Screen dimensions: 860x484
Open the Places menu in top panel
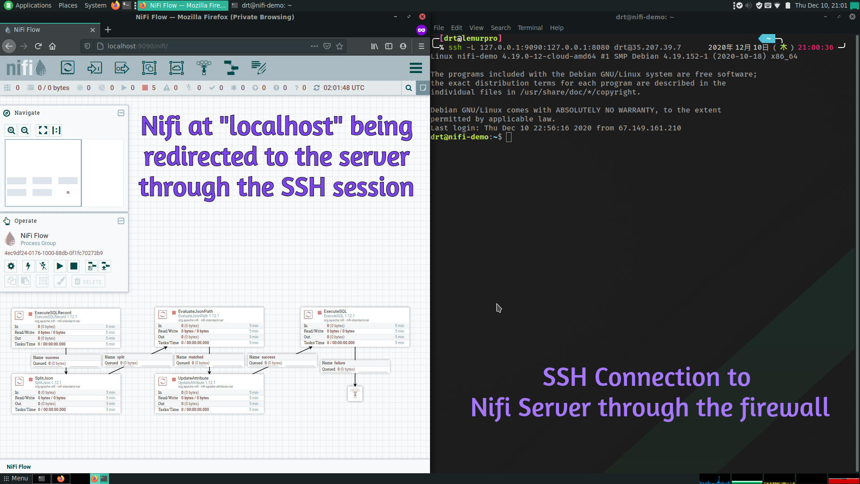click(x=68, y=5)
